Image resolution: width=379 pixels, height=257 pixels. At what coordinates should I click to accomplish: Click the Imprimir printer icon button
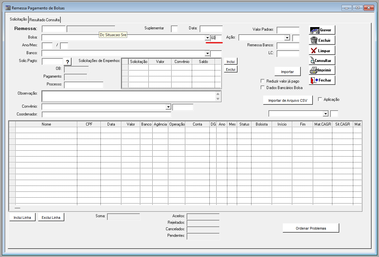pyautogui.click(x=322, y=70)
